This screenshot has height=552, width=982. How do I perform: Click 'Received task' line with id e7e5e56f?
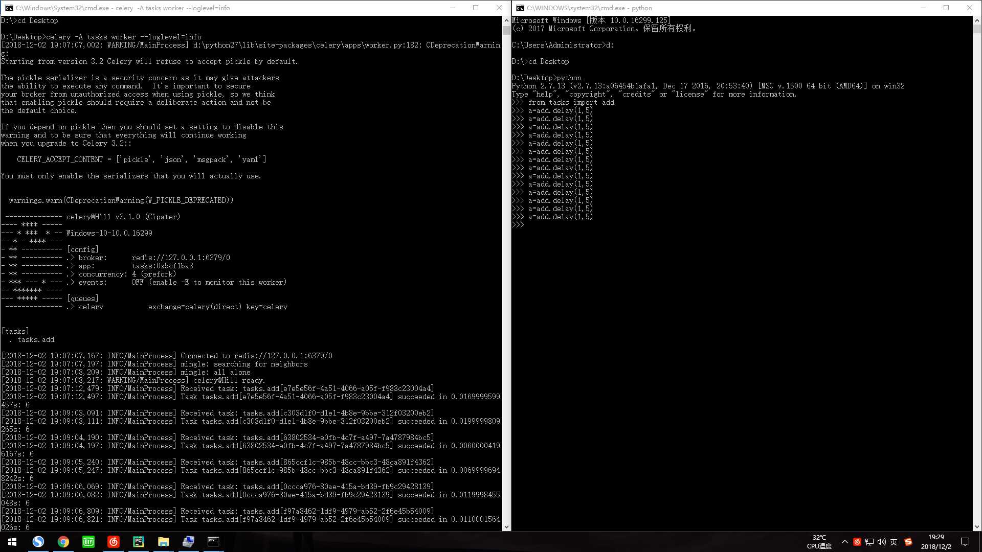[x=218, y=388]
